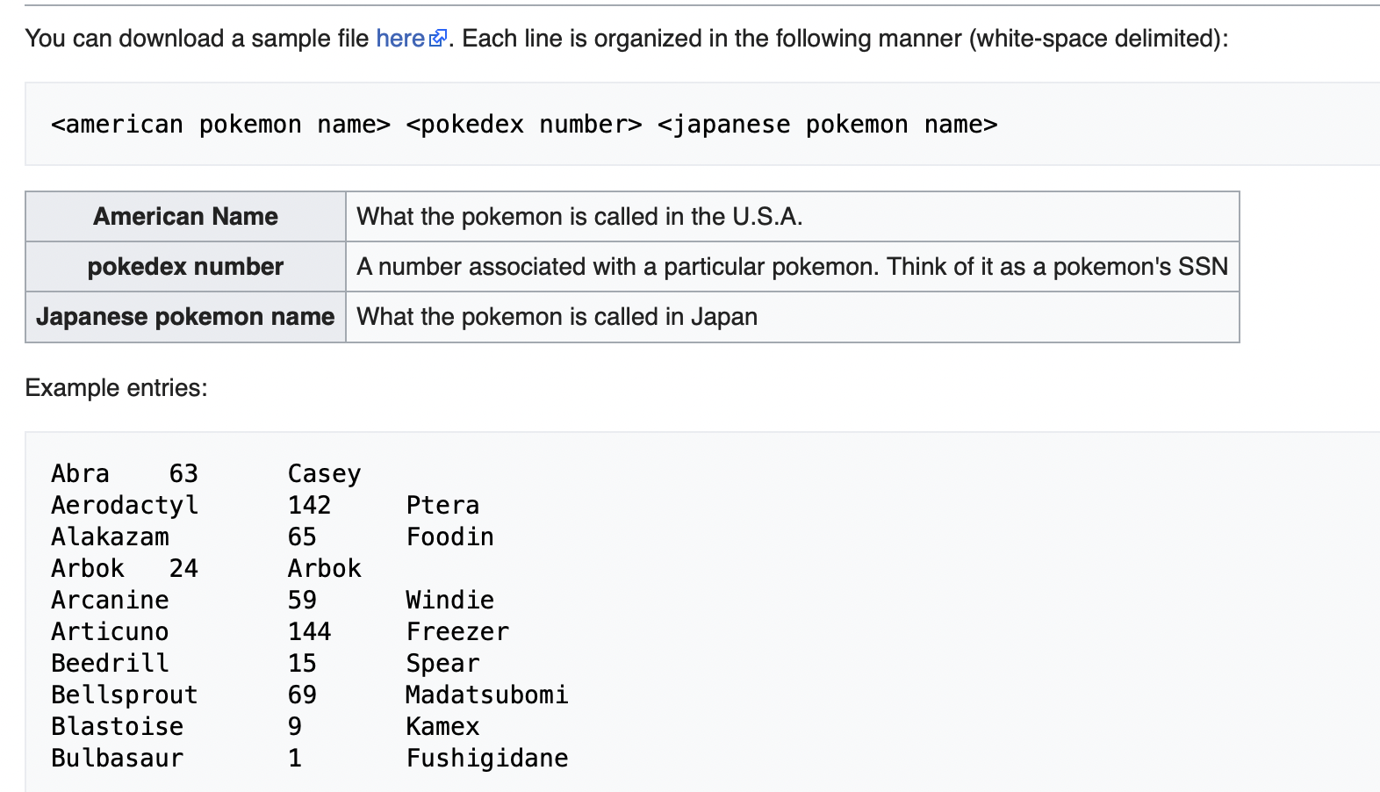This screenshot has width=1380, height=792.
Task: Click the name 'Articuno'
Action: 110,632
